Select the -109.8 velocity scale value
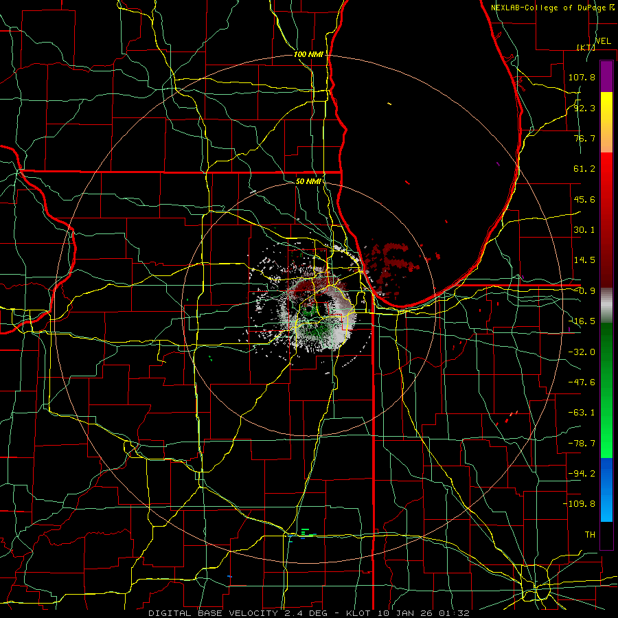Viewport: 618px width, 618px height. pos(580,504)
